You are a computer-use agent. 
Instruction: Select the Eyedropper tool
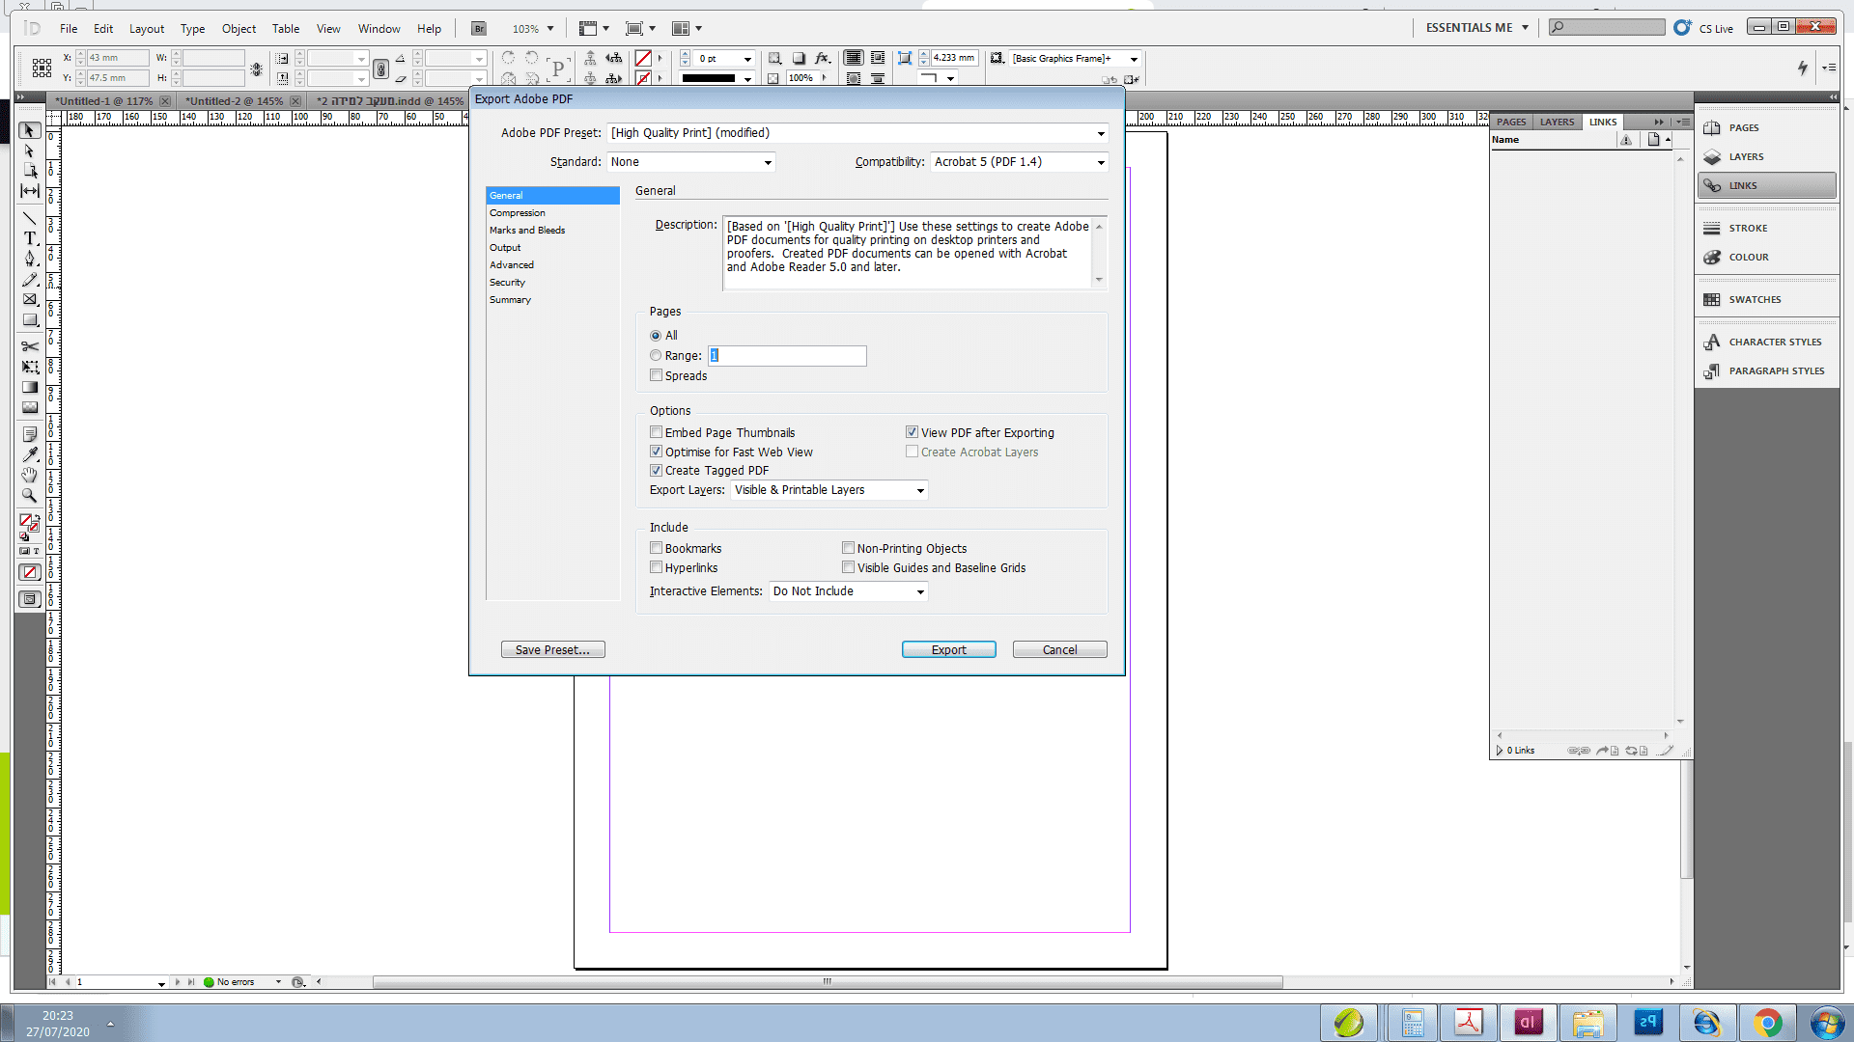coord(30,454)
